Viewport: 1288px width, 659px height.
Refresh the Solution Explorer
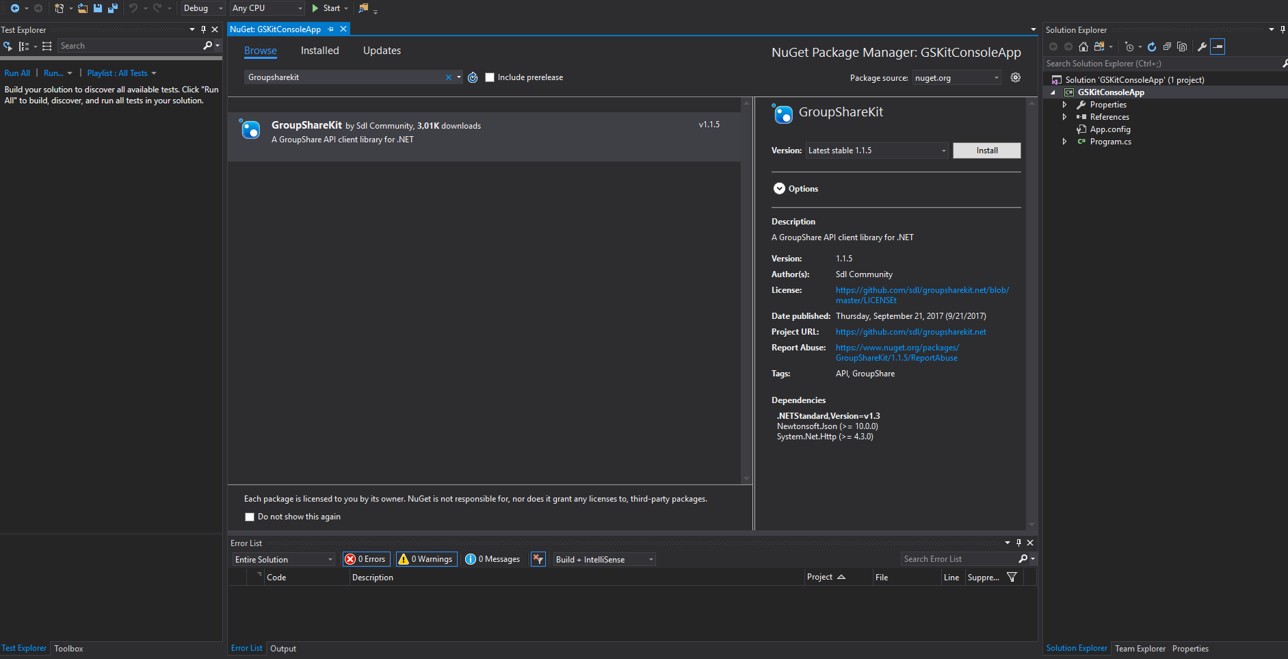(x=1152, y=47)
